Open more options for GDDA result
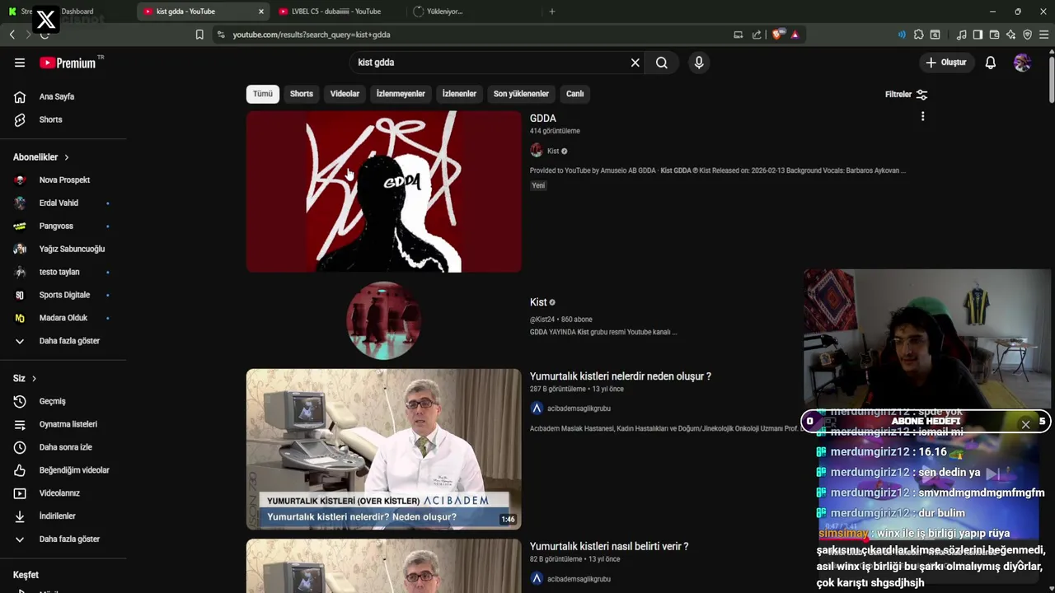1055x593 pixels. point(922,116)
